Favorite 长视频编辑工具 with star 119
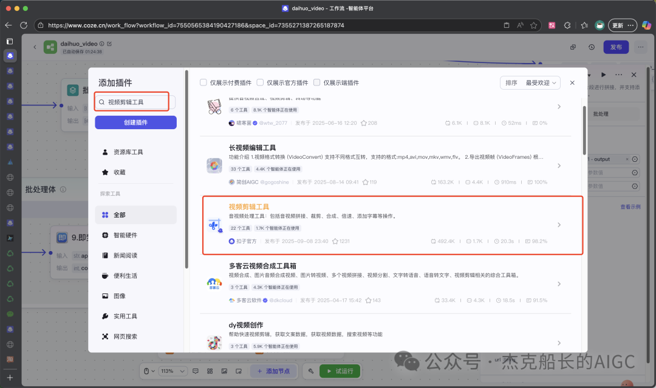This screenshot has width=656, height=388. point(365,182)
